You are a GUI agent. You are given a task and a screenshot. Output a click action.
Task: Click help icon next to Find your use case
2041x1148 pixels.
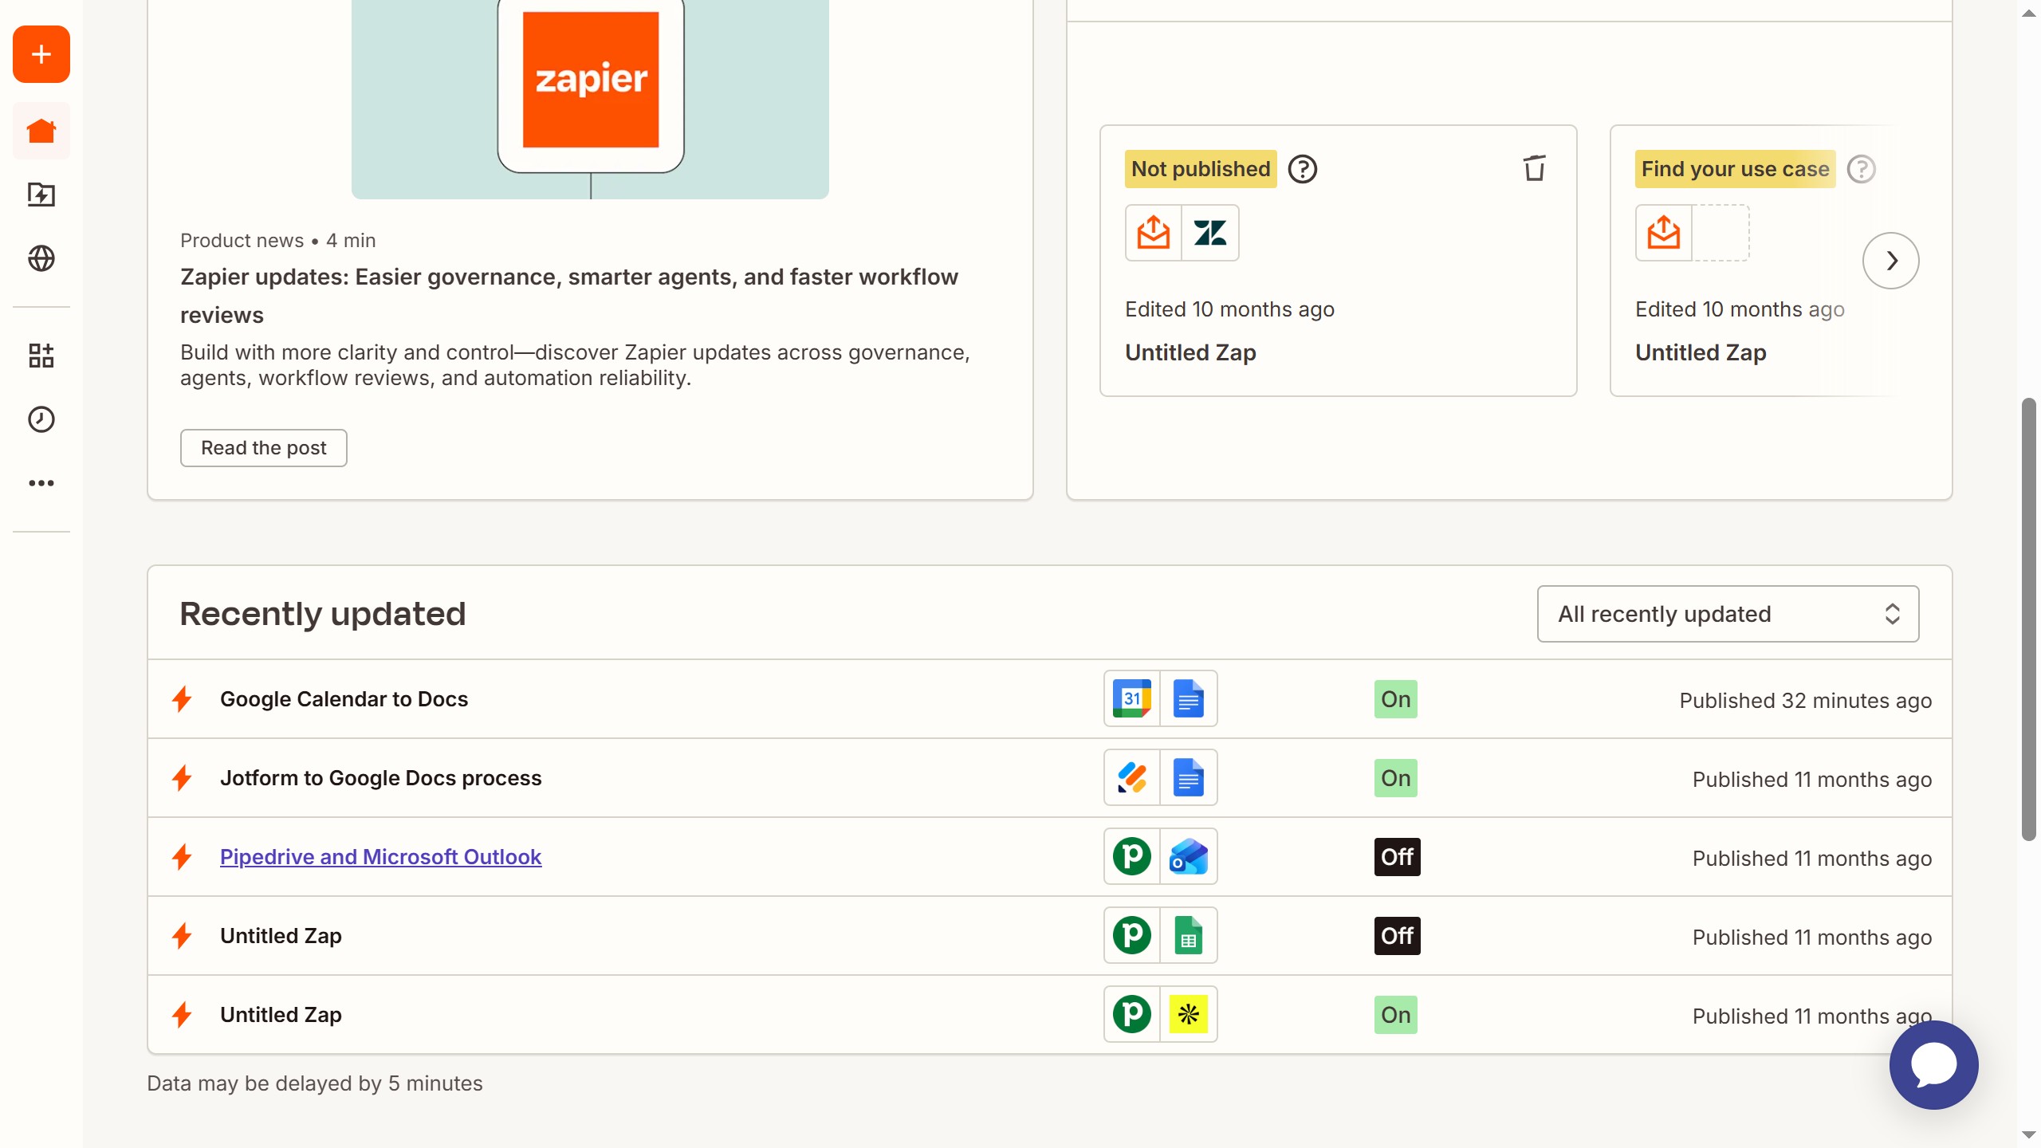1862,169
